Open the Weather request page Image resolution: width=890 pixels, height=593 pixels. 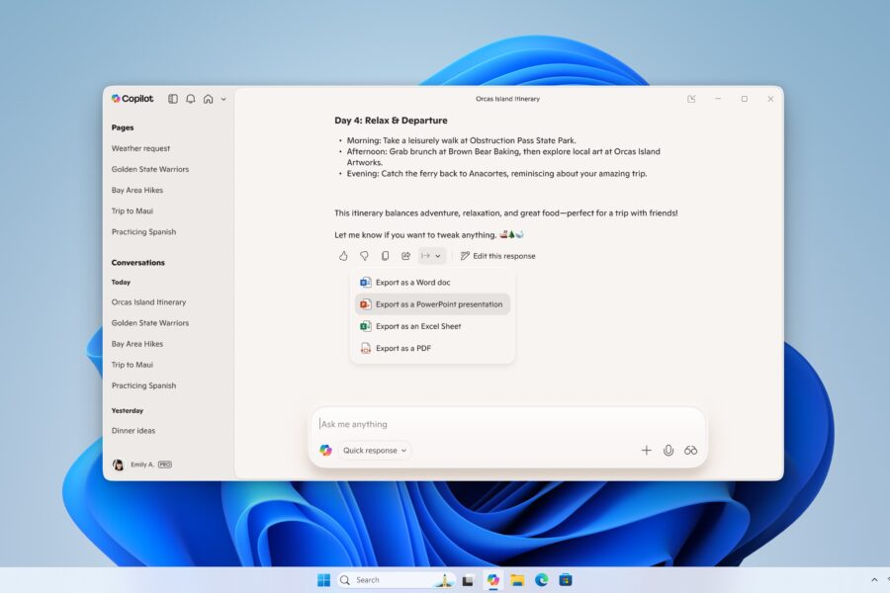pyautogui.click(x=140, y=148)
